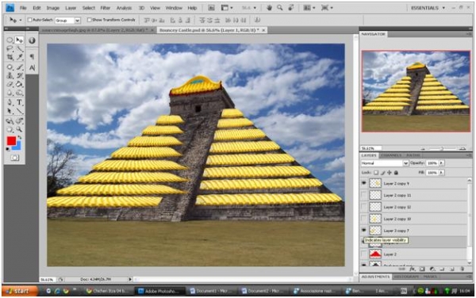Open the Image menu
Viewport: 476px width, 298px height.
click(x=52, y=8)
